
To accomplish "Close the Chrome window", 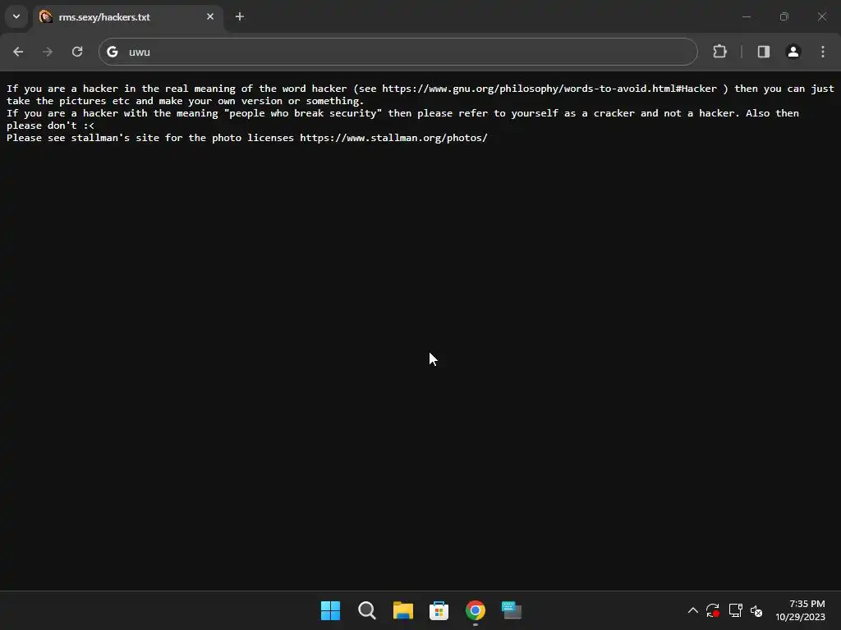I will (x=821, y=16).
